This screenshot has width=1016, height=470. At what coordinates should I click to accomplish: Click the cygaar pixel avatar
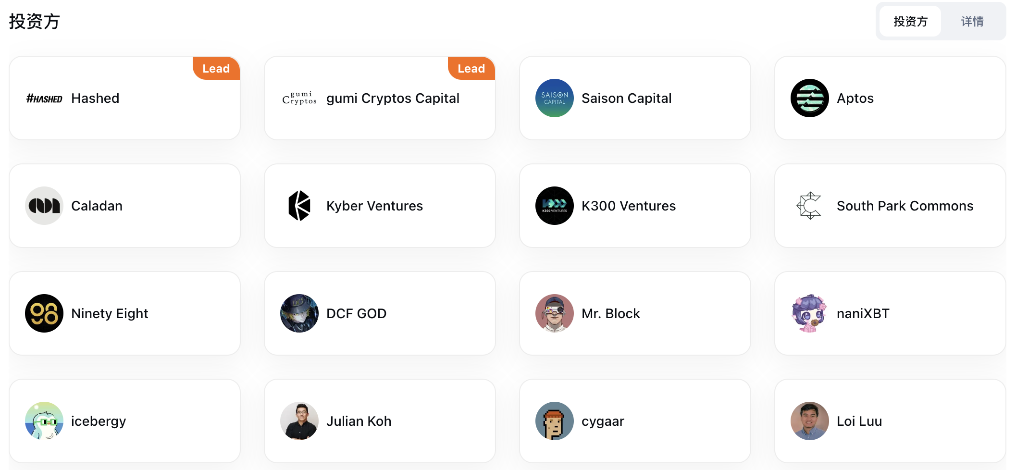555,421
